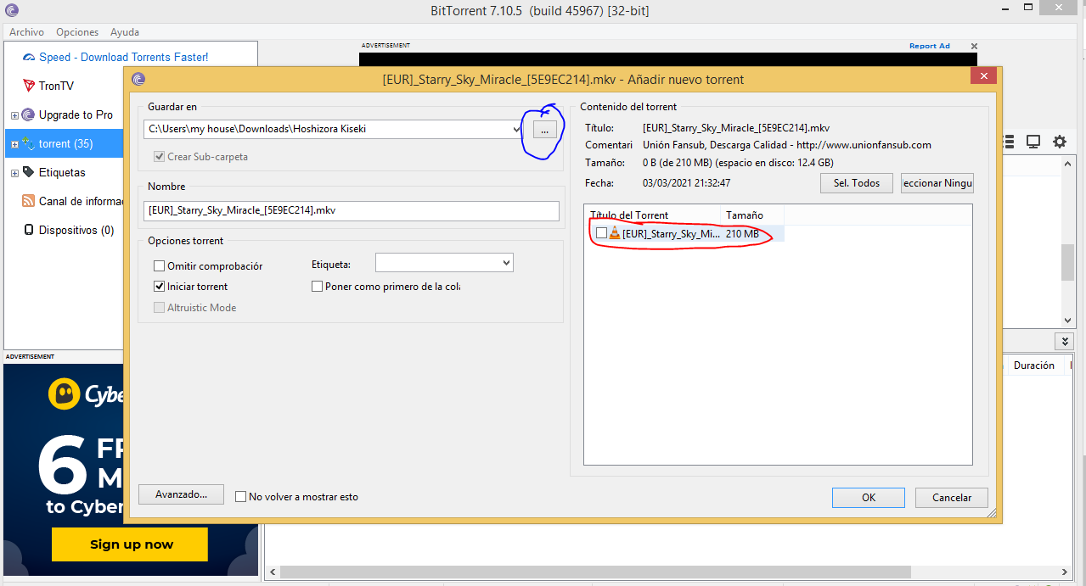1086x586 pixels.
Task: Open the Opciones menu
Action: tap(77, 32)
